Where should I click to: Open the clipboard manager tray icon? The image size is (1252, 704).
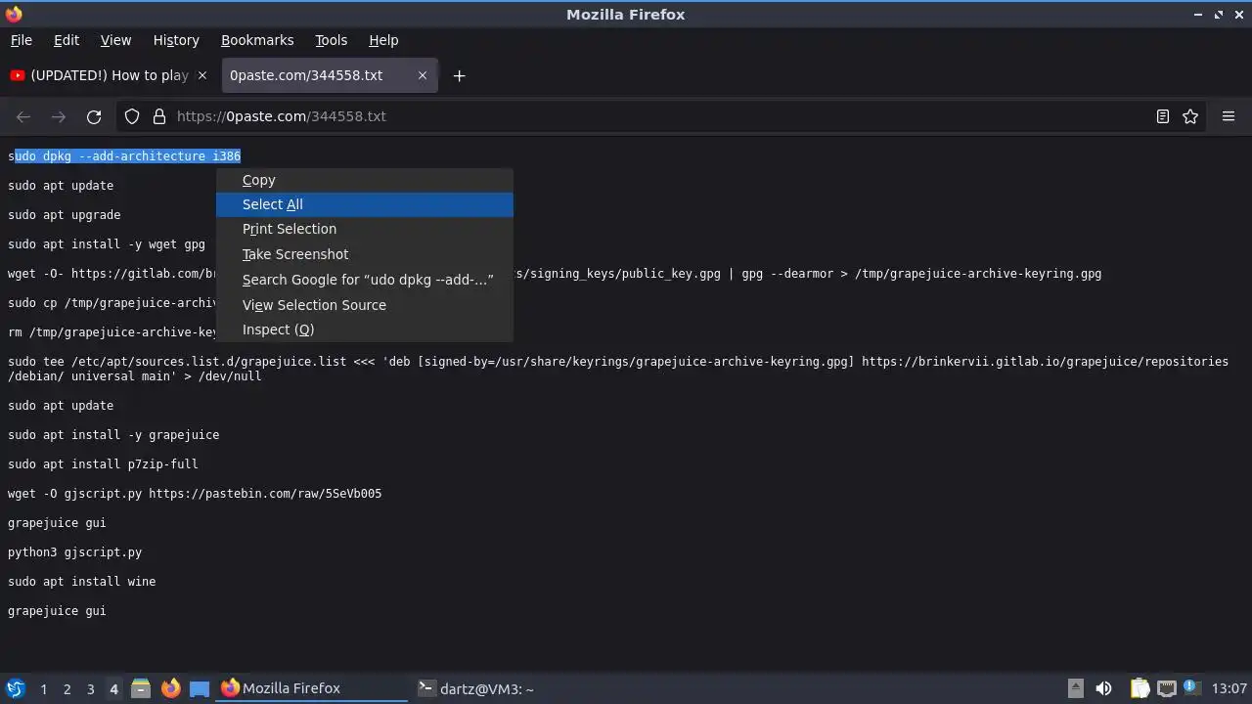click(x=1140, y=688)
